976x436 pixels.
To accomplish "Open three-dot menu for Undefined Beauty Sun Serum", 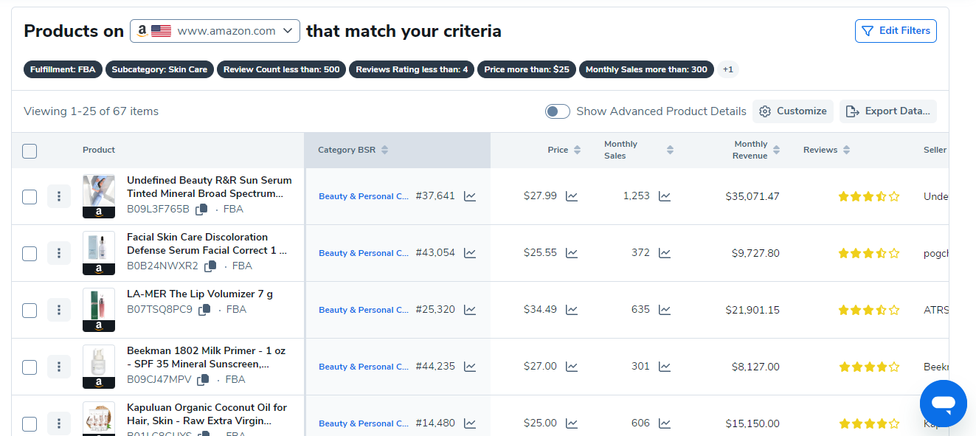I will point(59,196).
